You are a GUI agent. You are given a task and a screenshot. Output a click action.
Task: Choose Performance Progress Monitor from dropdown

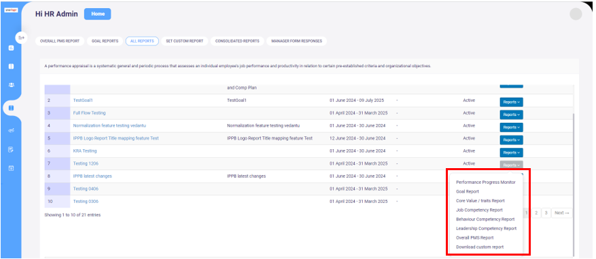(x=485, y=182)
